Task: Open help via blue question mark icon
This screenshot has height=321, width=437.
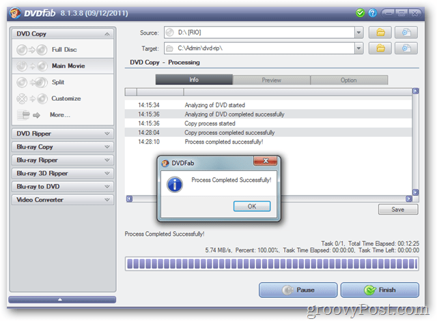Action: (372, 13)
